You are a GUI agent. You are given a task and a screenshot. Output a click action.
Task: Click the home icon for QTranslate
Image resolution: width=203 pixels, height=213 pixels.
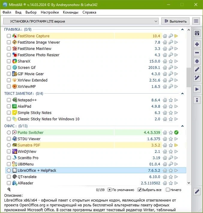click(x=165, y=177)
